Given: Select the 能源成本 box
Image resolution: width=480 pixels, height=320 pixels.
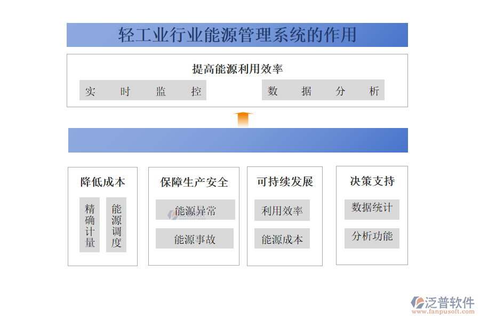Looking at the screenshot, I should pos(282,239).
